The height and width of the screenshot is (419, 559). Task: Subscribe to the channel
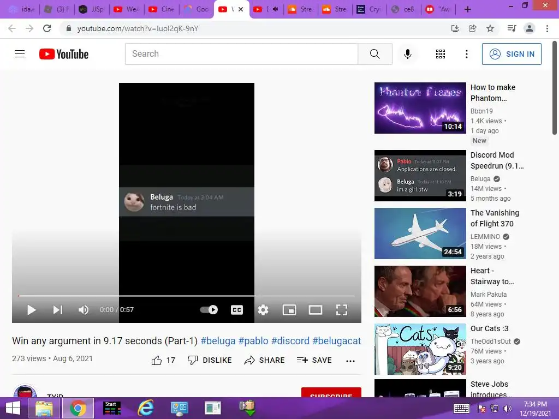(331, 393)
